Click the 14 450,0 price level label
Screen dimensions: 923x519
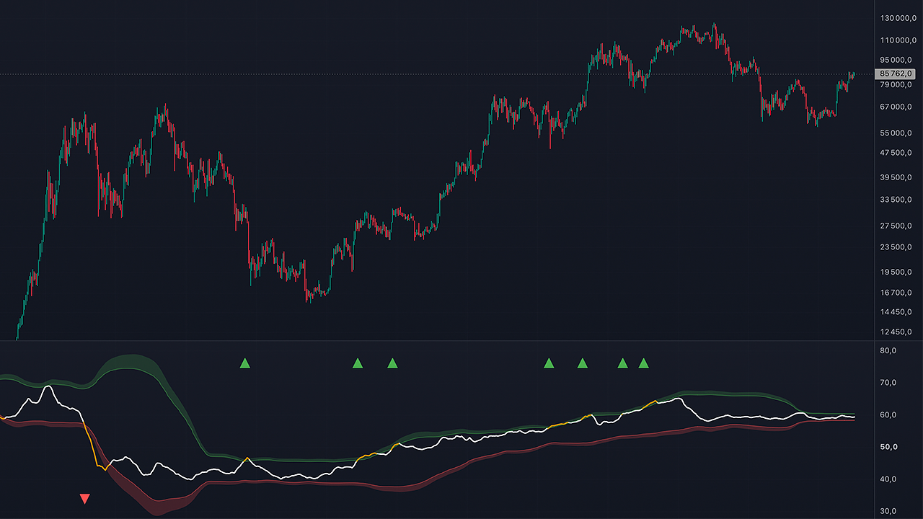[898, 312]
